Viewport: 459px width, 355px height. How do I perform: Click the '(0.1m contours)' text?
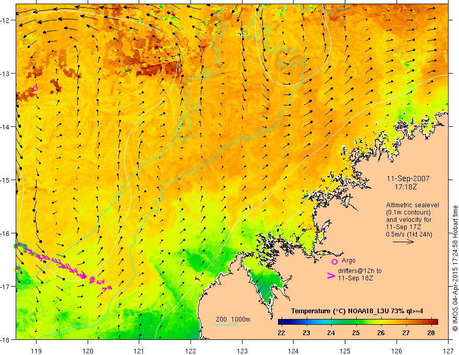tap(408, 212)
